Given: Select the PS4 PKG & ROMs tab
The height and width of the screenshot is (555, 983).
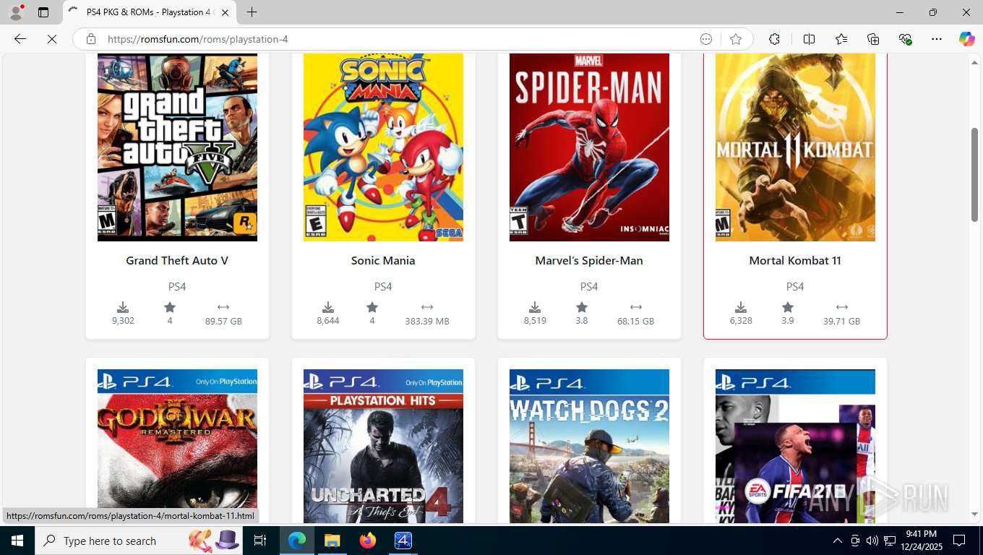Looking at the screenshot, I should coord(150,12).
